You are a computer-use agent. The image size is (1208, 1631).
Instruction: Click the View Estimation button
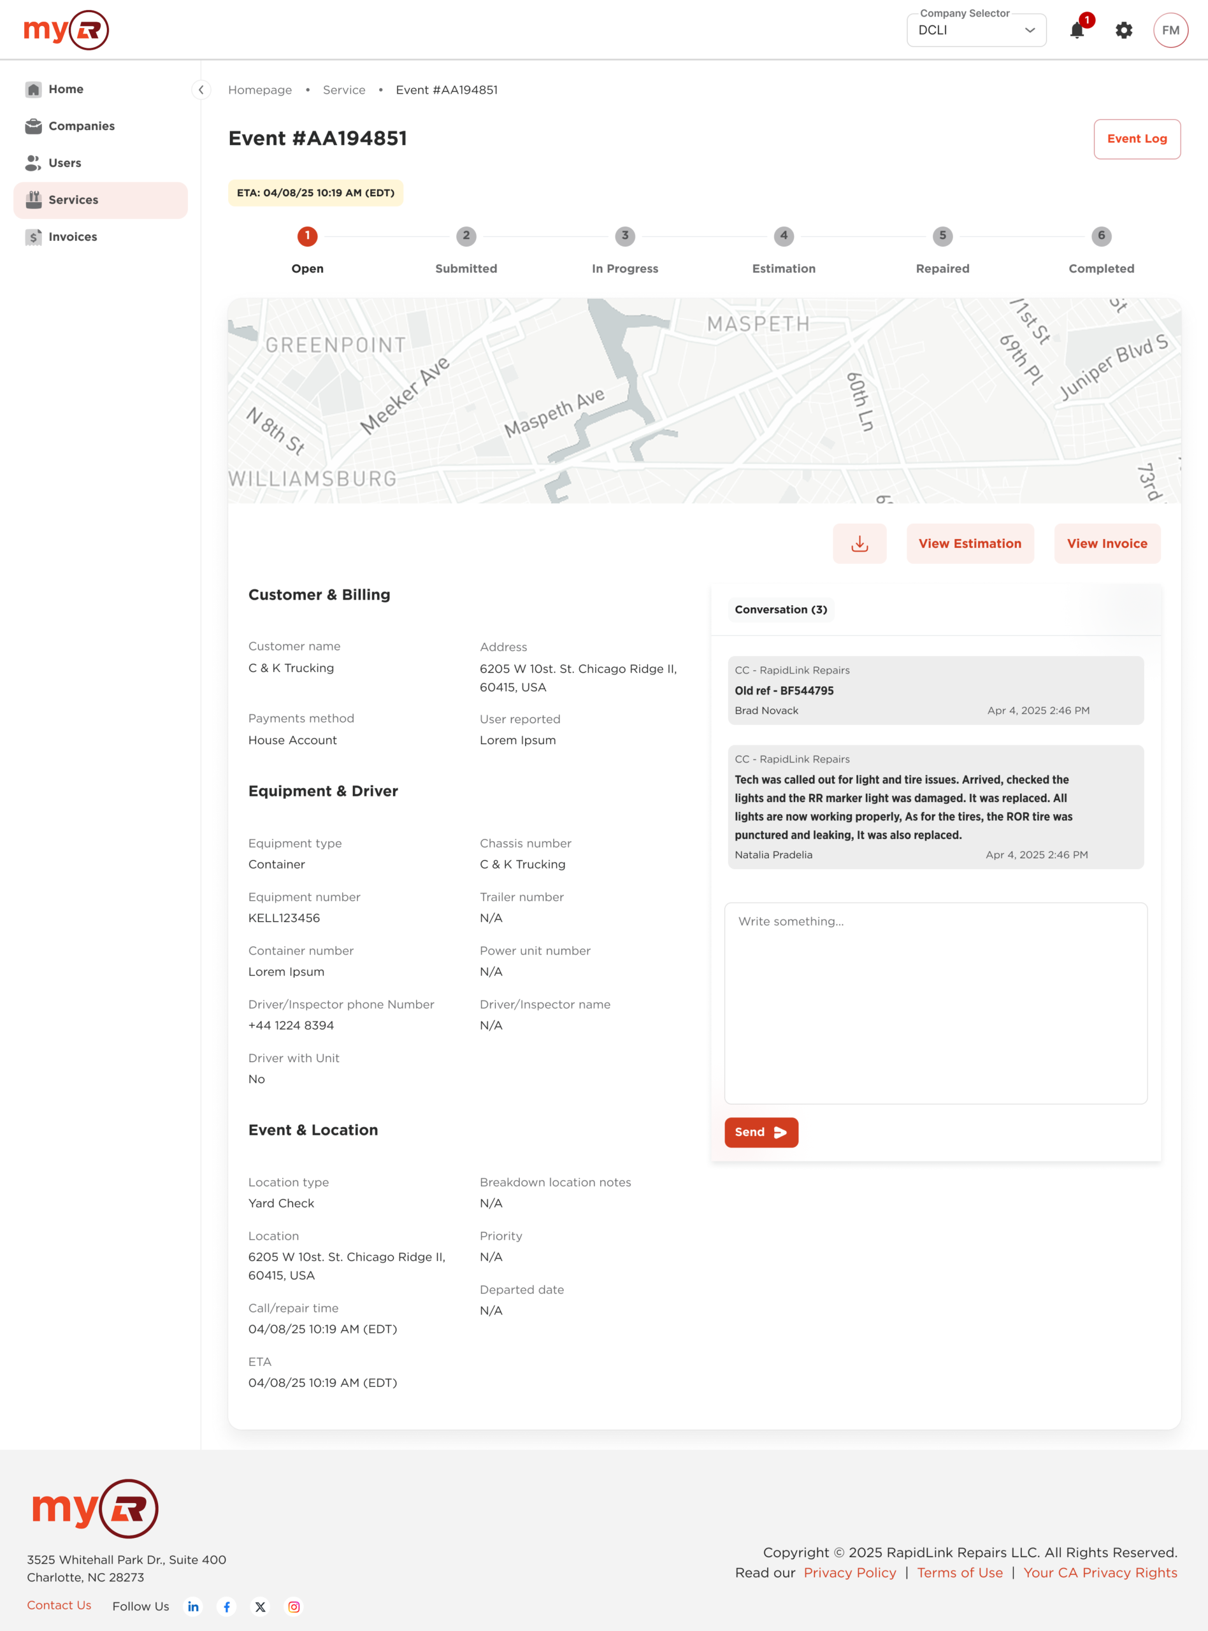[x=970, y=543]
